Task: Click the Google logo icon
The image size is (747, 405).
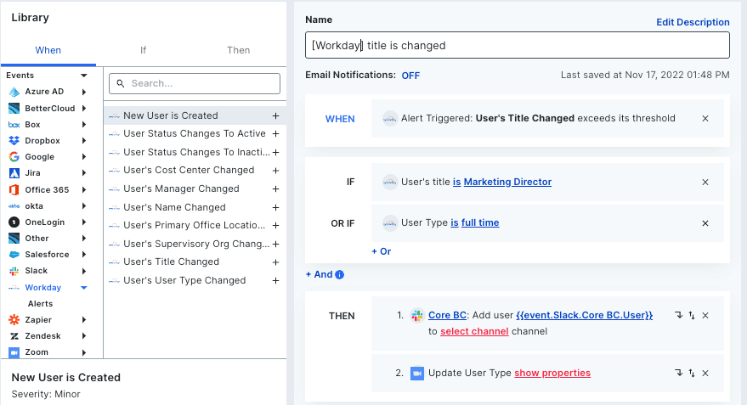Action: (x=14, y=156)
